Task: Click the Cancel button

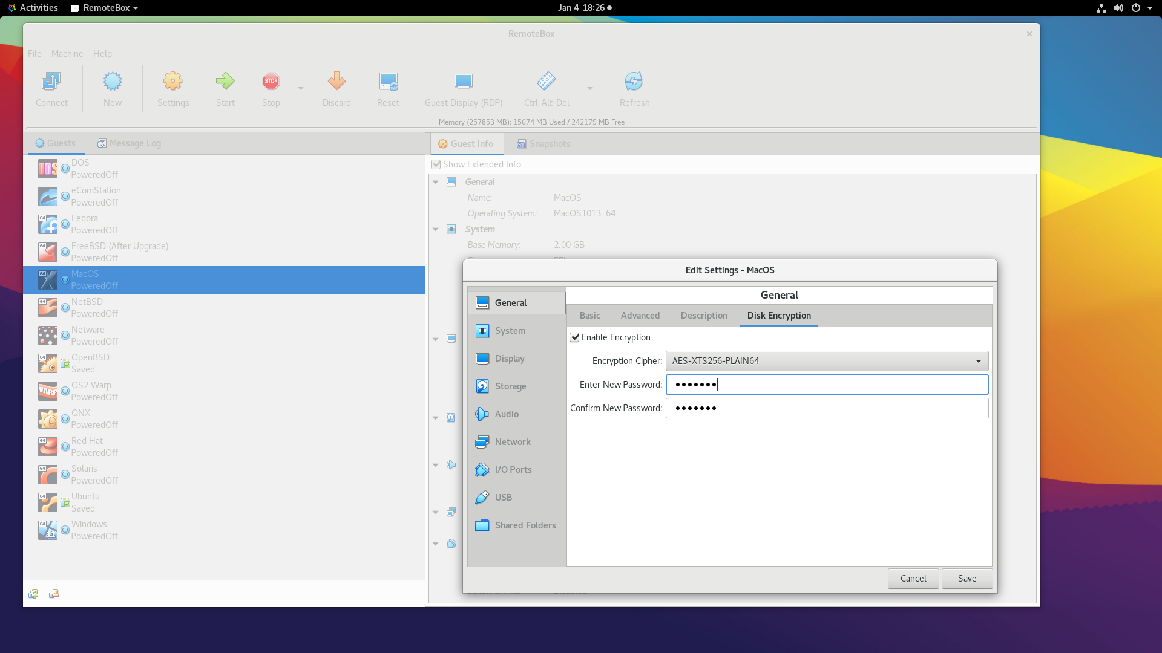Action: pos(913,578)
